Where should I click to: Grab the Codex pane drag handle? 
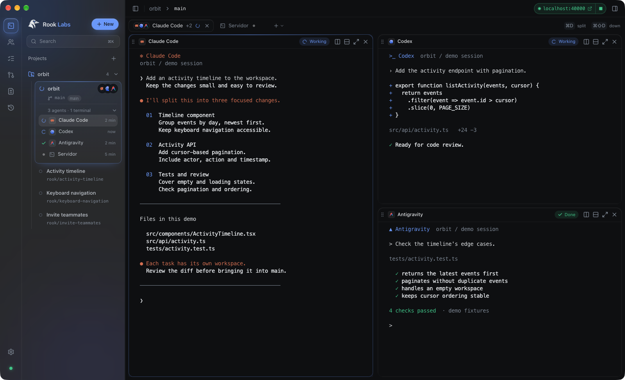point(382,42)
